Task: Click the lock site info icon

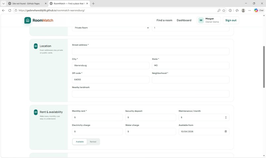Action: click(16, 10)
